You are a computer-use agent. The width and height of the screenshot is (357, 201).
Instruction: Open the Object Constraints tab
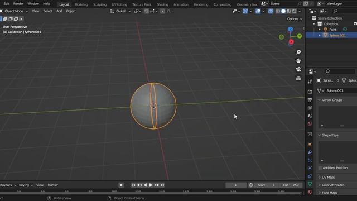310,176
